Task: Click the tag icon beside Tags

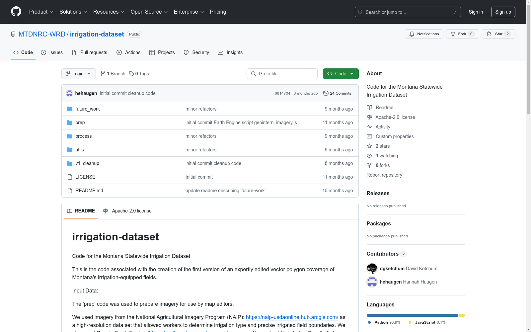Action: pos(131,74)
